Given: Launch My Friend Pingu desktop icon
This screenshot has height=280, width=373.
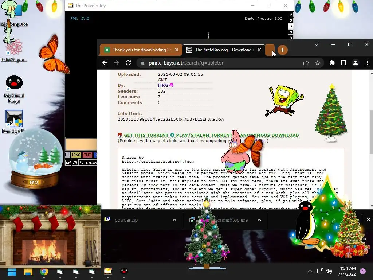Looking at the screenshot, I should point(14,89).
